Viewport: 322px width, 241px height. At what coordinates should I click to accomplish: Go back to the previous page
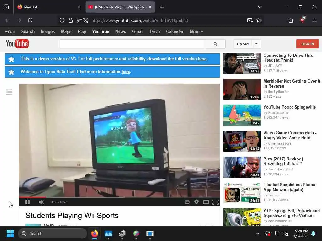[8, 20]
